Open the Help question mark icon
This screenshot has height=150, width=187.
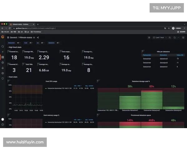(2, 124)
